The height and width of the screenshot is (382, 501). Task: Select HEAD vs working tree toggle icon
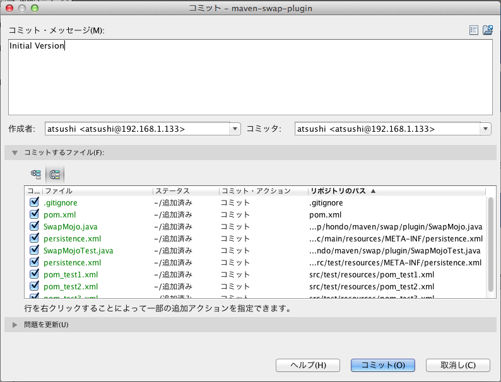point(55,174)
